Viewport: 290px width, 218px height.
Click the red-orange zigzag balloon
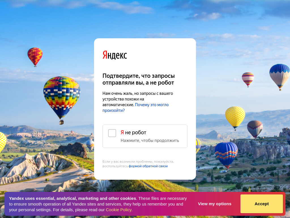[x=35, y=56]
